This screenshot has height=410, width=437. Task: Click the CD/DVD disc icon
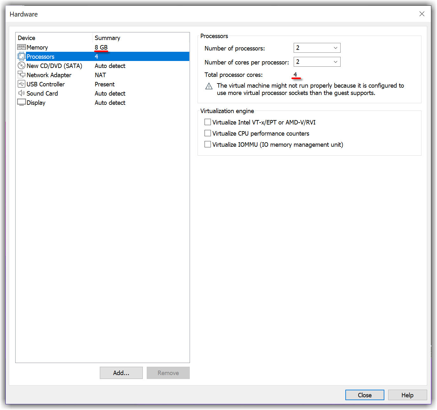tap(21, 66)
